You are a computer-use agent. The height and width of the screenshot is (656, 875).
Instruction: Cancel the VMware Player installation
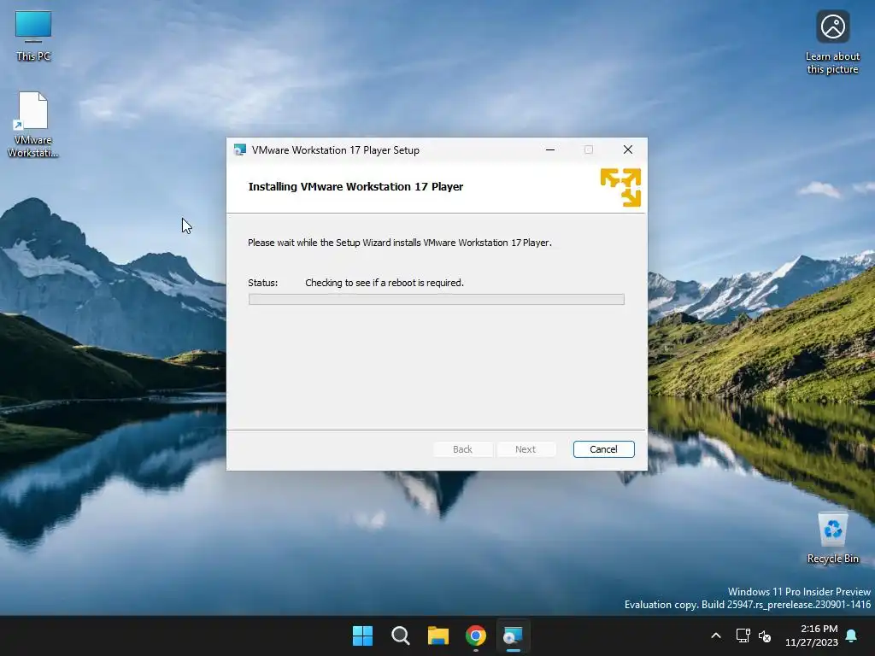coord(603,449)
